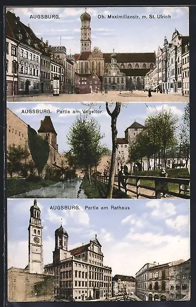The height and width of the screenshot is (307, 196).
Task: Click the 'Partie am Rathaus' caption
Action: [x=107, y=208]
